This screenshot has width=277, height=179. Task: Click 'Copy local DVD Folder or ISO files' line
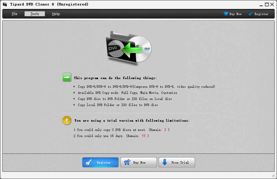click(x=118, y=105)
